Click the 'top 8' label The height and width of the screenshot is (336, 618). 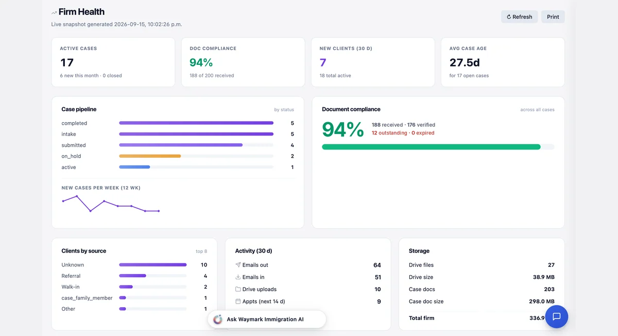201,251
